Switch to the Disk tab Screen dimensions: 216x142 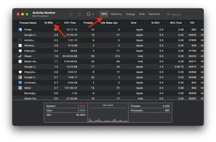[x=142, y=14]
